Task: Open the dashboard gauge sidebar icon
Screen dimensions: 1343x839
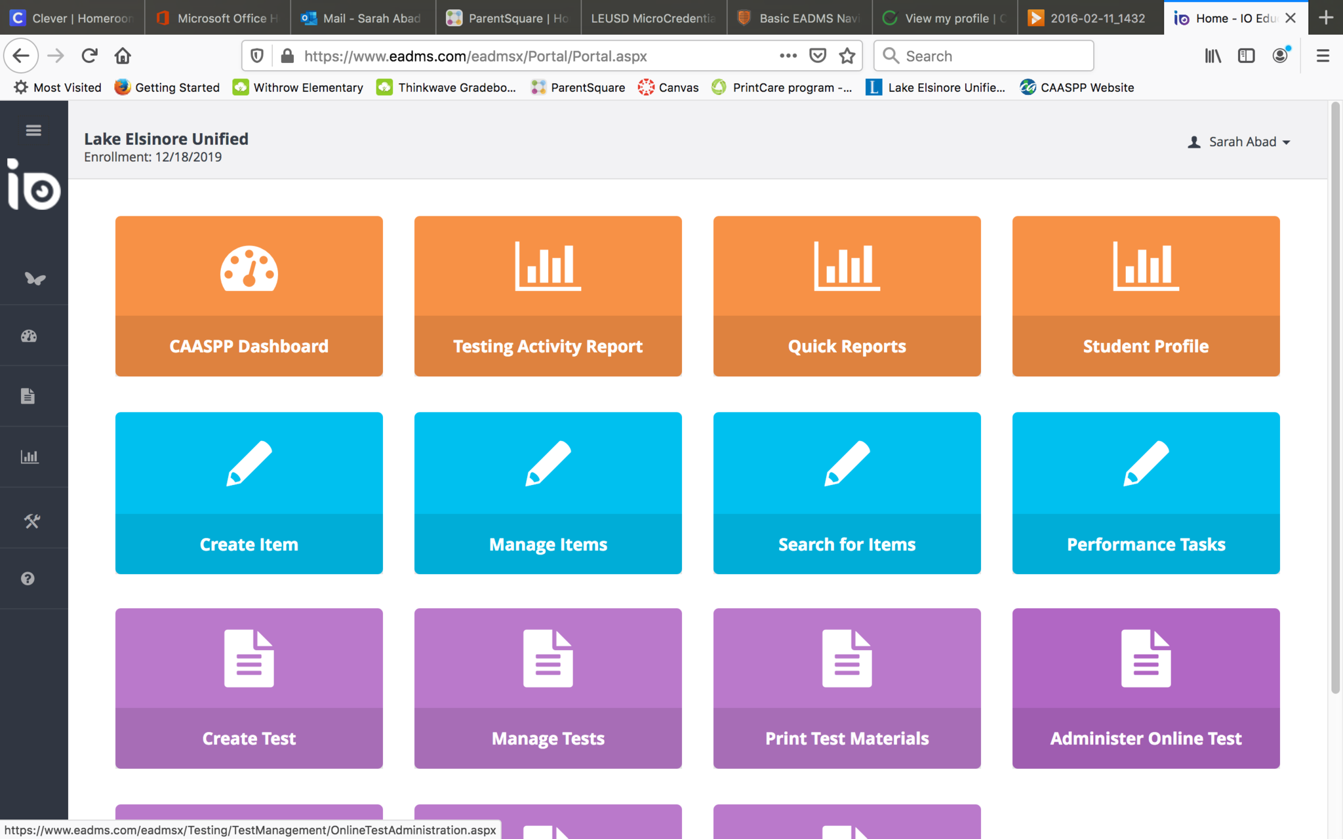Action: pyautogui.click(x=29, y=336)
